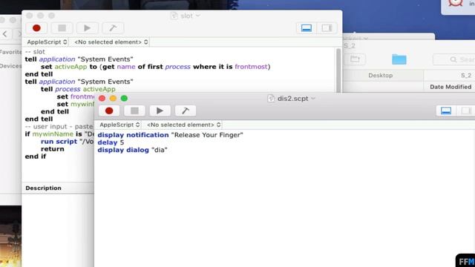
Task: Minimize the dis2.scpt window with yellow button
Action: point(113,99)
